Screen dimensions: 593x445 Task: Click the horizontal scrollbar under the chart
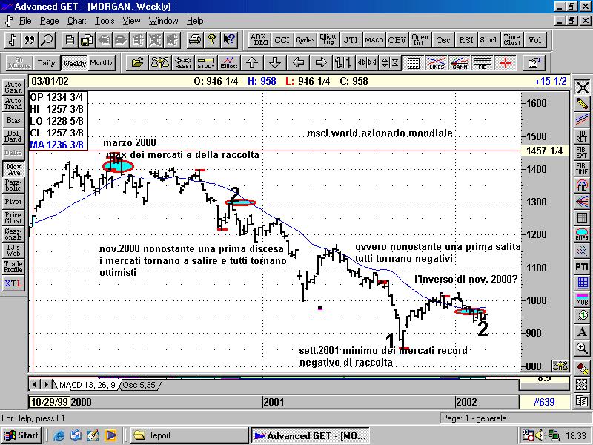click(296, 384)
